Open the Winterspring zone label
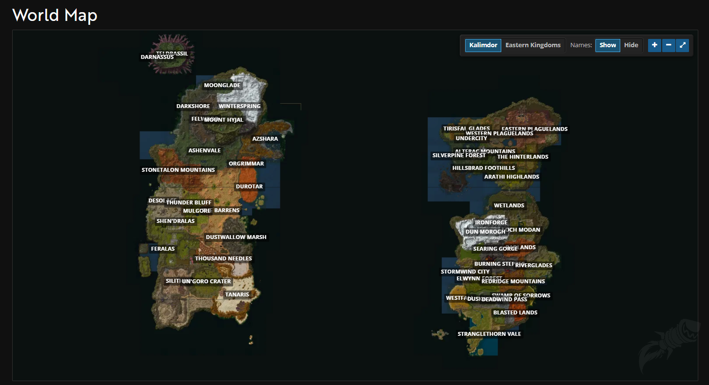This screenshot has height=385, width=709. point(239,106)
